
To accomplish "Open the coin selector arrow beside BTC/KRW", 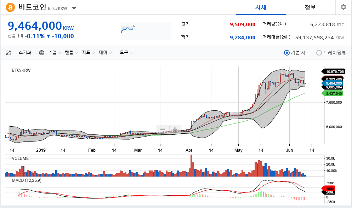I will click(74, 8).
